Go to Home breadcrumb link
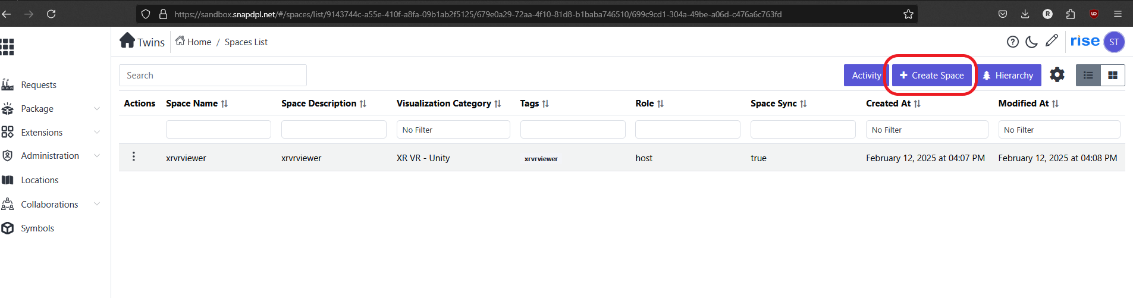Screen dimensions: 1133x298 [x=193, y=42]
